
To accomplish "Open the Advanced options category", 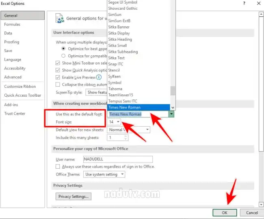I will [23, 77].
